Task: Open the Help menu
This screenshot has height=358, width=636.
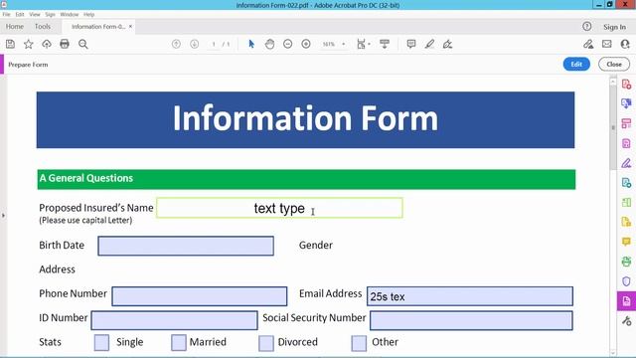Action: pyautogui.click(x=88, y=14)
